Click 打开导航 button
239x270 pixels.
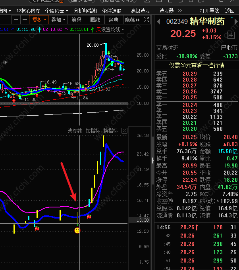pos(209,11)
